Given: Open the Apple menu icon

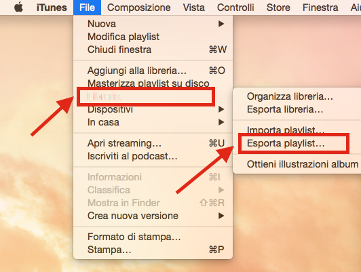Looking at the screenshot, I should click(x=19, y=7).
